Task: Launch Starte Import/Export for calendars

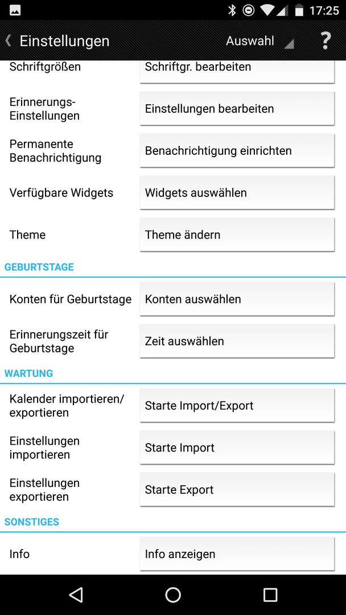Action: pyautogui.click(x=237, y=405)
